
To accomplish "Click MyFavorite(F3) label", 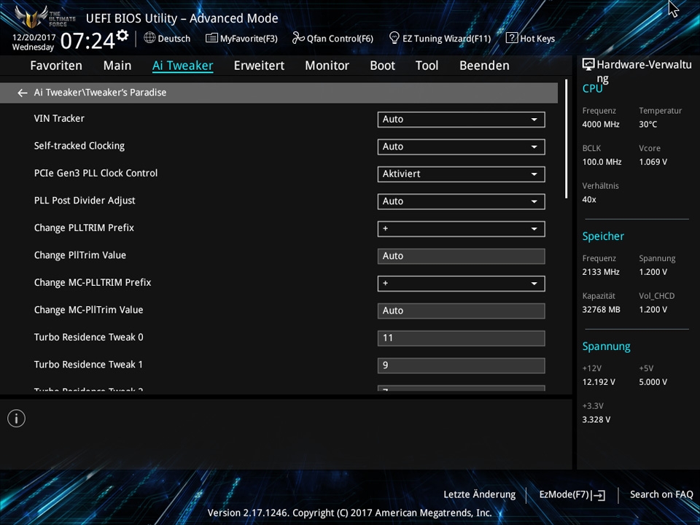I will (x=249, y=39).
